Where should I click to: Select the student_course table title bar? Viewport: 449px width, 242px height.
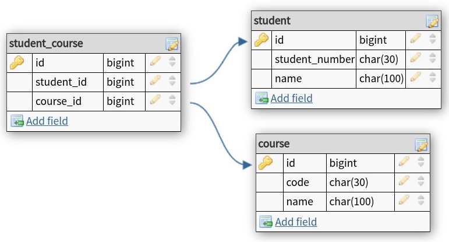pos(82,43)
